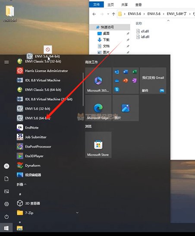The image size is (195, 236).
Task: Open Pictures from Start sidebar
Action: click(x=6, y=192)
